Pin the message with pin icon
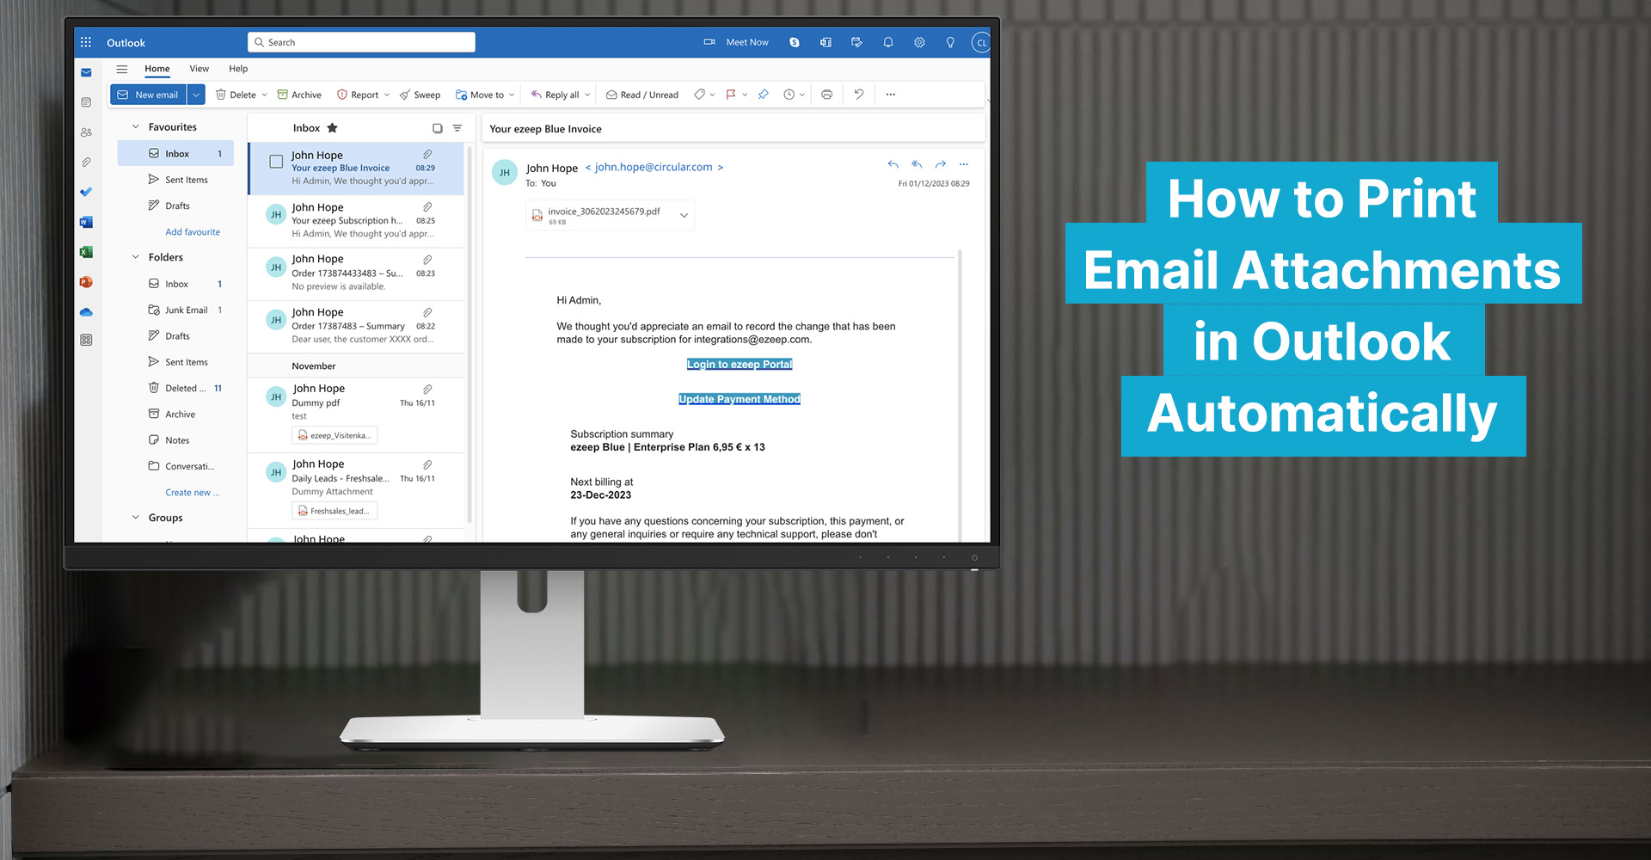Viewport: 1651px width, 860px height. point(763,95)
